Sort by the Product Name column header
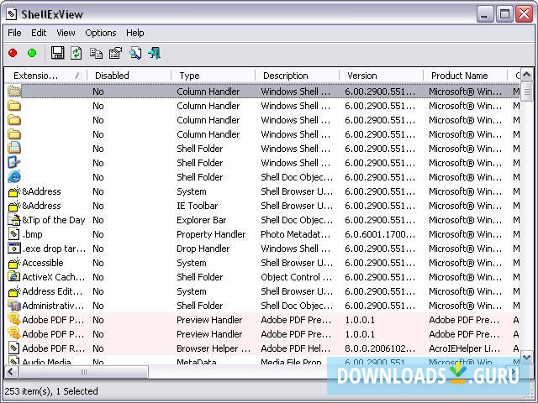The image size is (538, 403). pos(465,76)
